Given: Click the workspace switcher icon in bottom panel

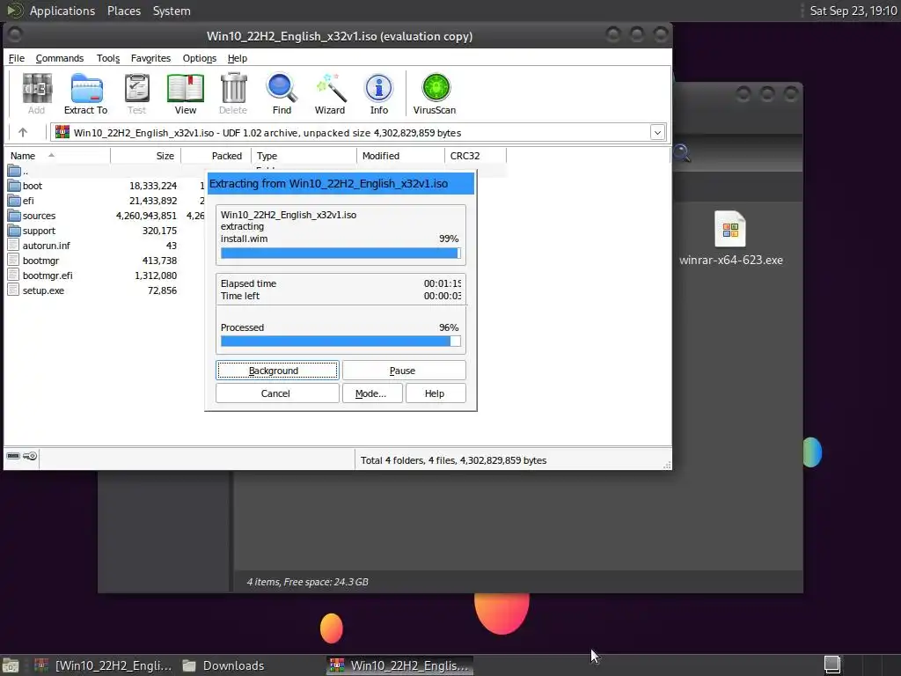Looking at the screenshot, I should 832,665.
